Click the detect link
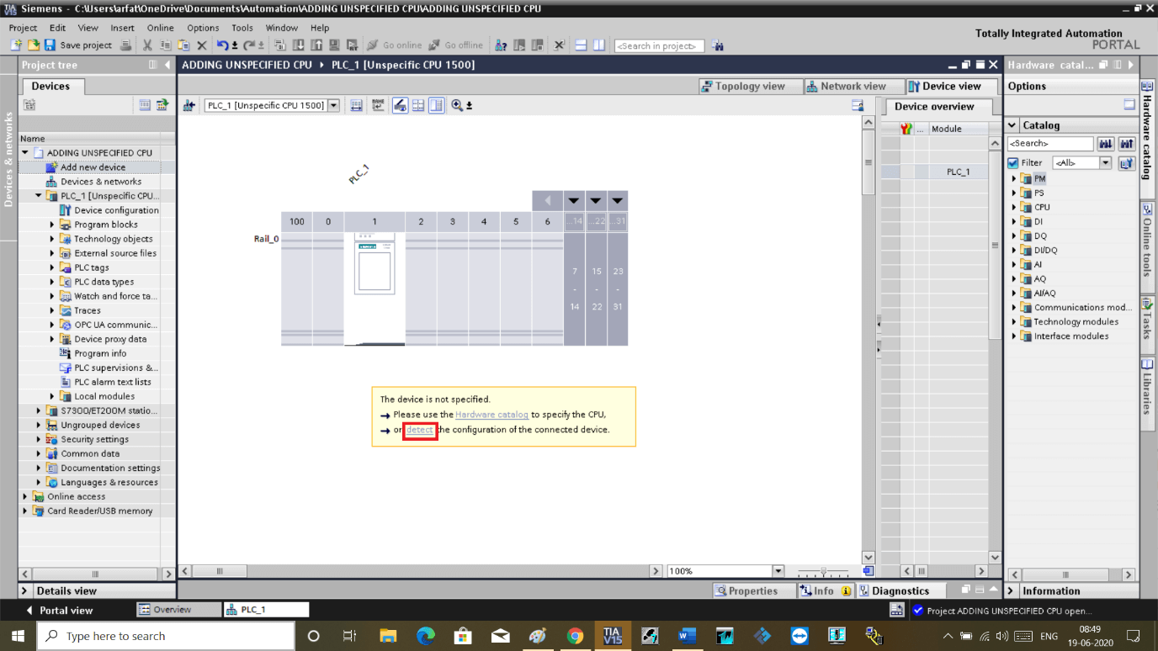Viewport: 1158px width, 651px height. click(x=419, y=430)
